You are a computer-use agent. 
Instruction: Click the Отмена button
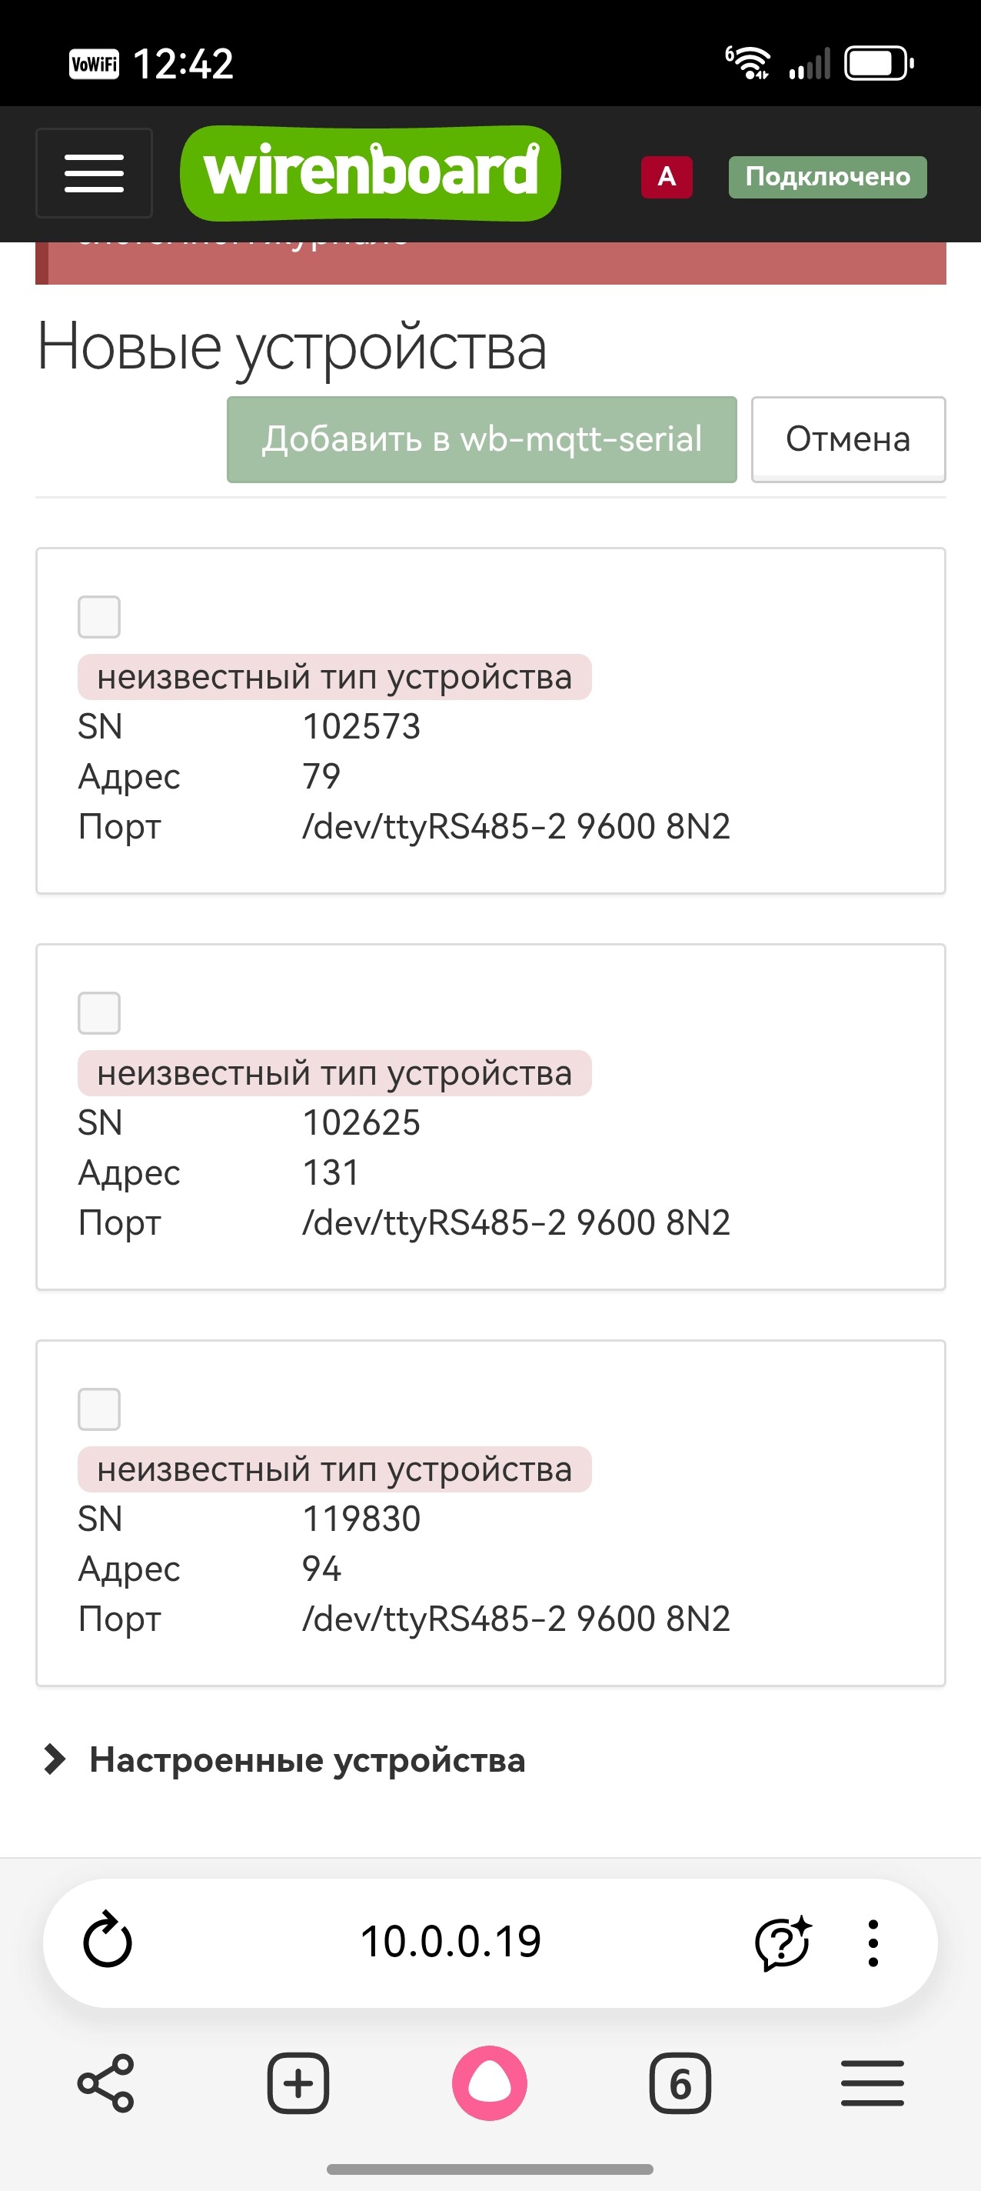(847, 439)
